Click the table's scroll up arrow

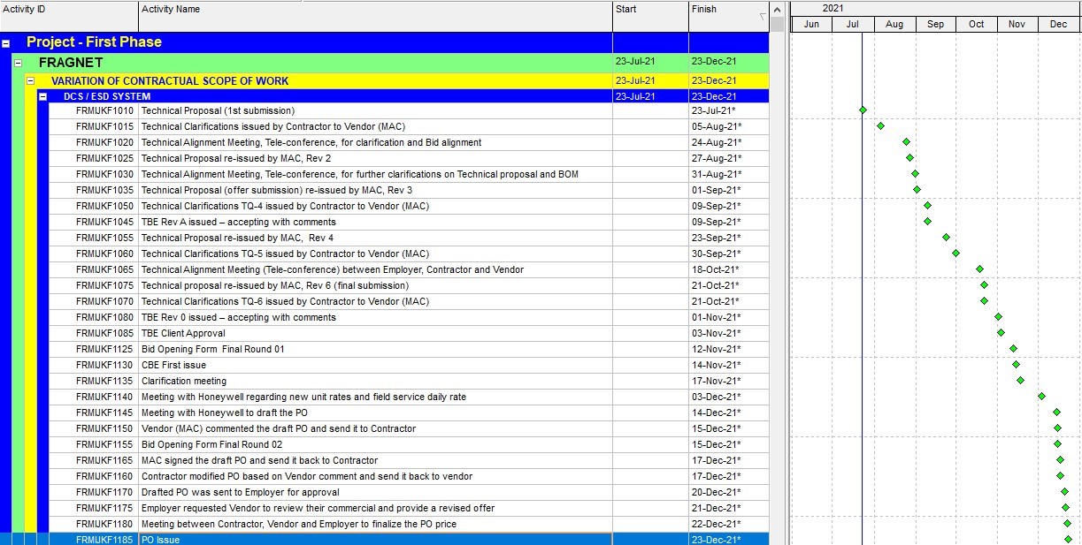pyautogui.click(x=777, y=10)
